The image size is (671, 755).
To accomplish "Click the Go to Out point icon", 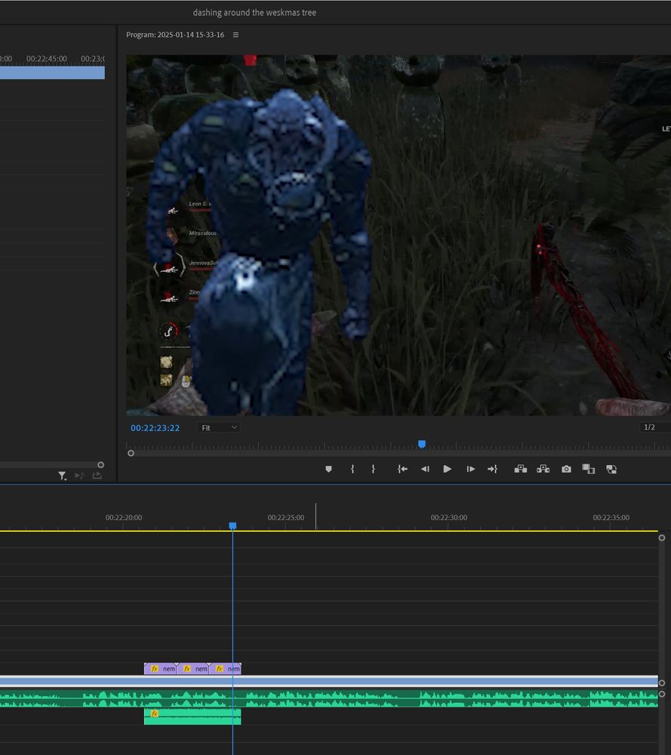I will [492, 469].
